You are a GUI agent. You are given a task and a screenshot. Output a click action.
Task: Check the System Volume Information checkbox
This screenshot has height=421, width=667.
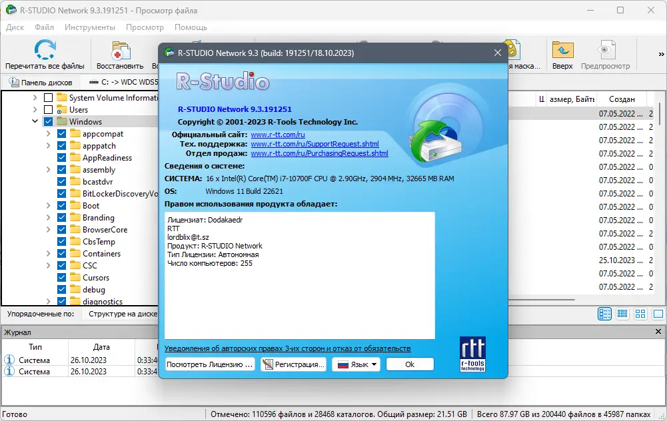(x=48, y=98)
